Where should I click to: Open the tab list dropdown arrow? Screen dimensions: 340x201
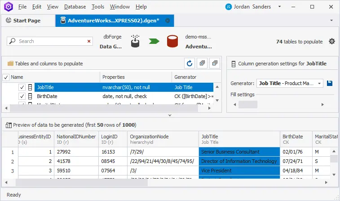331,21
